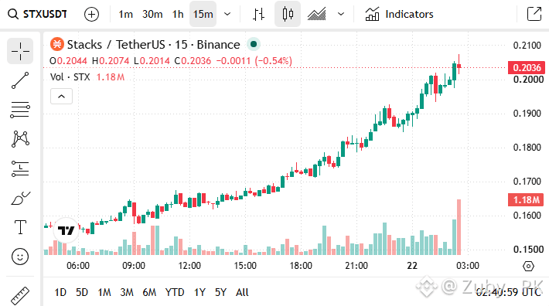Viewport: 549px width, 306px height.
Task: Add a symbol to compare with the plus icon
Action: 92,15
